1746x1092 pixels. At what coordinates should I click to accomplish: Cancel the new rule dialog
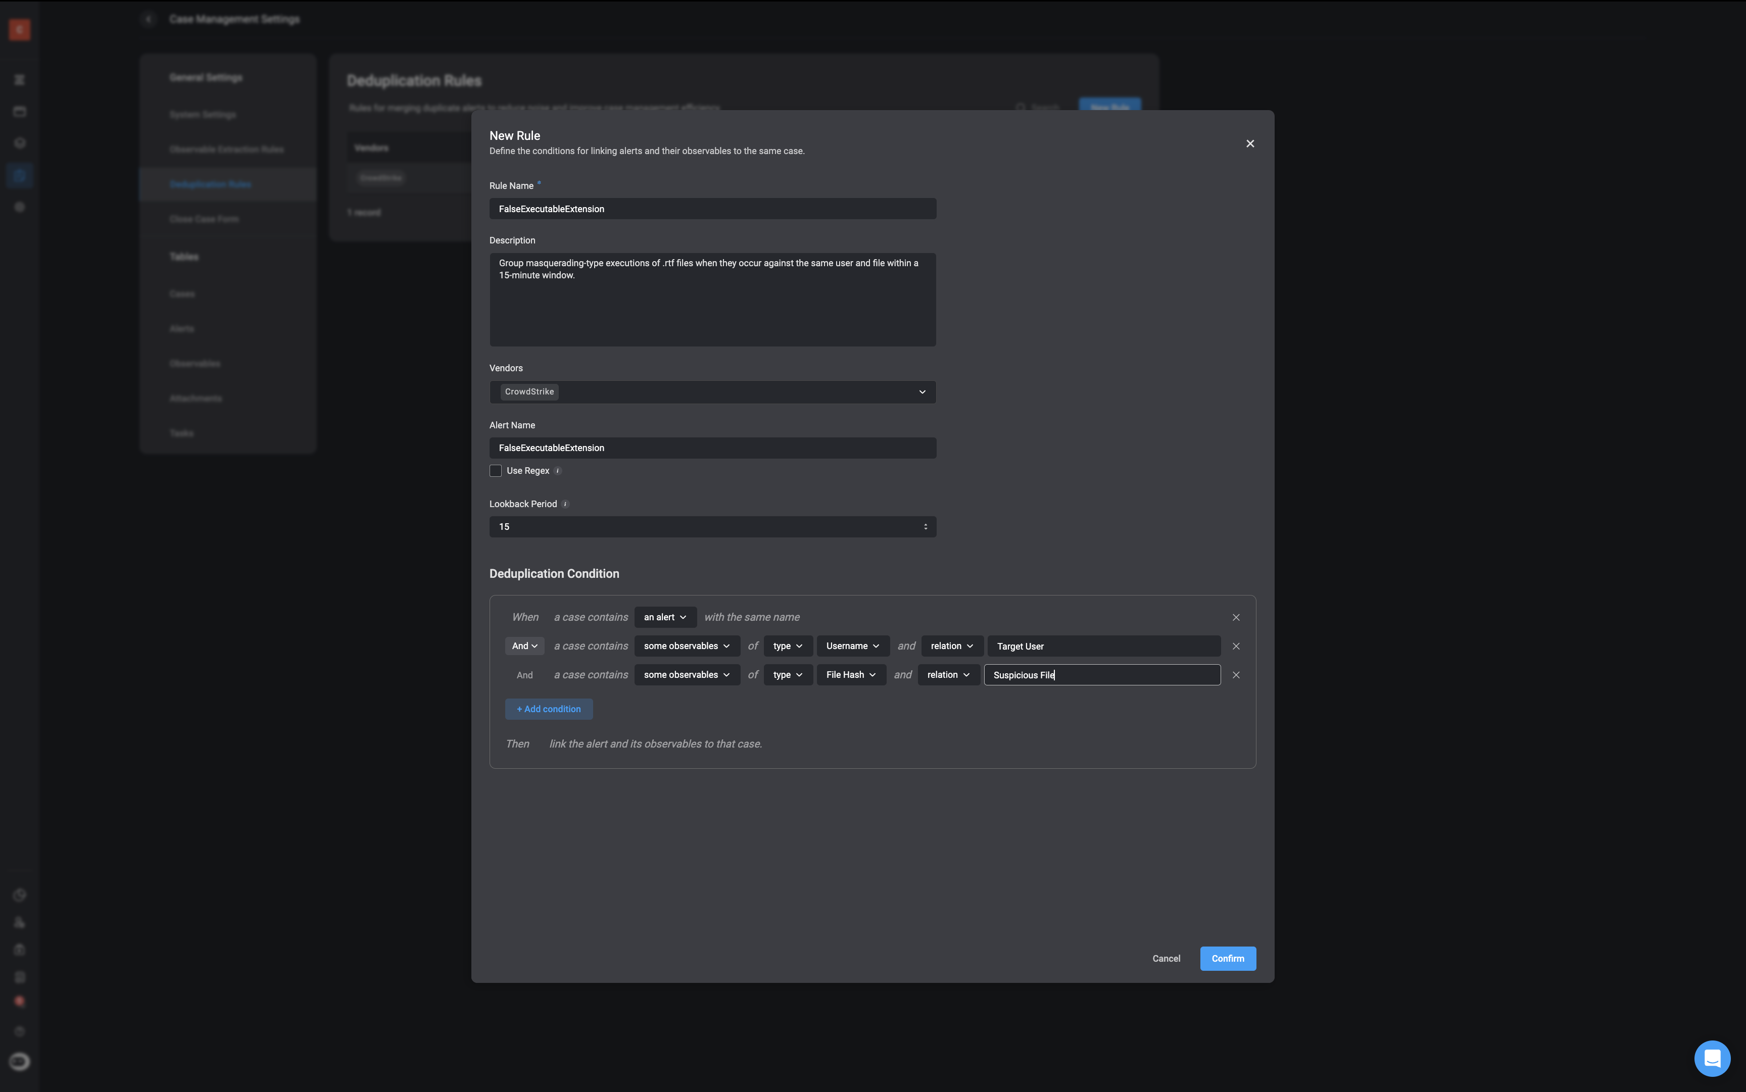tap(1166, 958)
